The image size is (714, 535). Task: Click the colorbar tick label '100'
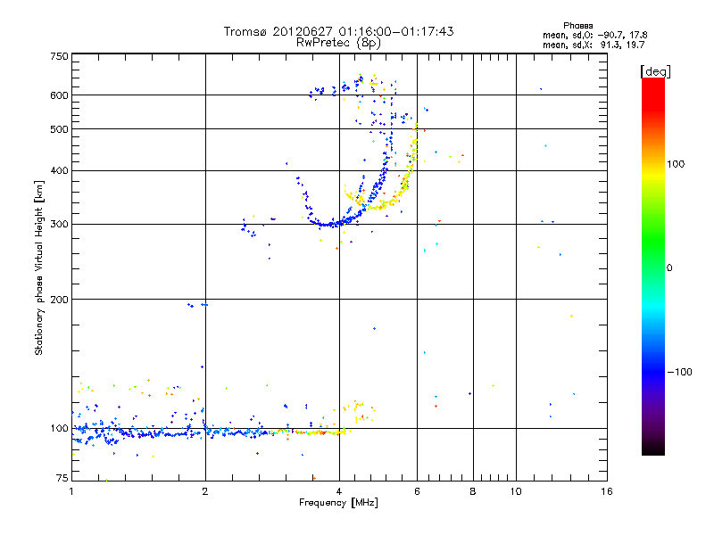point(676,164)
